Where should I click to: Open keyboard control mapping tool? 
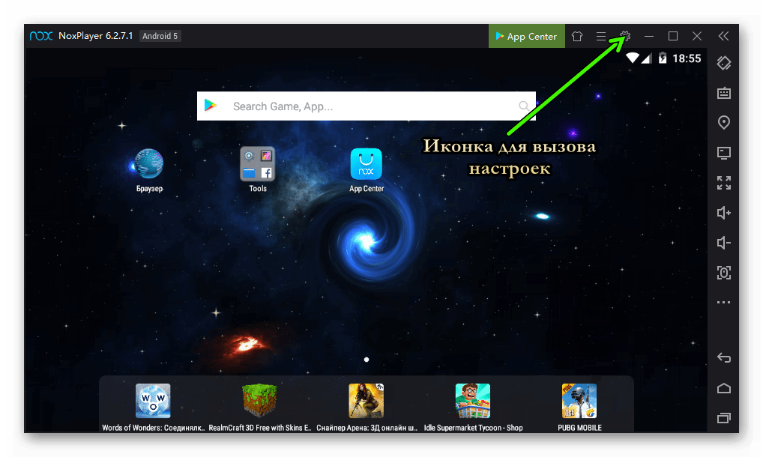coord(723,93)
